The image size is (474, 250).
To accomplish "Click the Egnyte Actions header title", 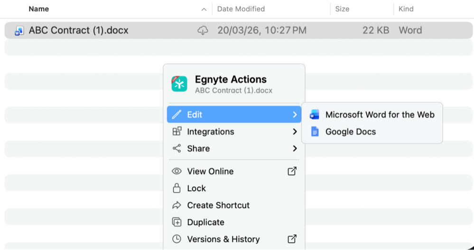I will (231, 79).
